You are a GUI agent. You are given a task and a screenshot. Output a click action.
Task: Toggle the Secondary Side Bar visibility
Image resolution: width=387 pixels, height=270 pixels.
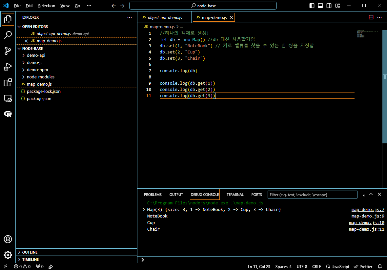329,6
